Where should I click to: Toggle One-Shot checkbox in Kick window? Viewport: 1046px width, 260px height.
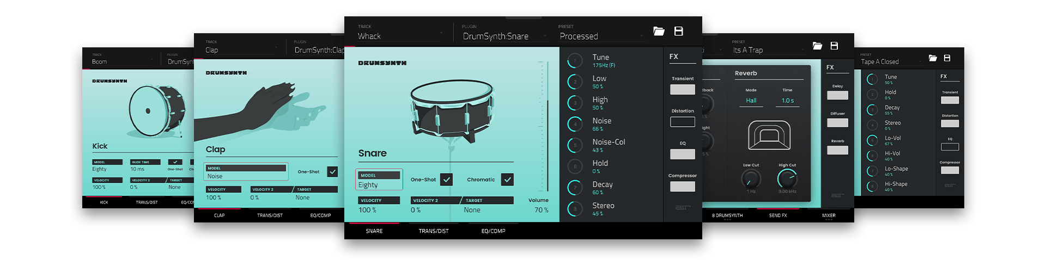(x=175, y=162)
